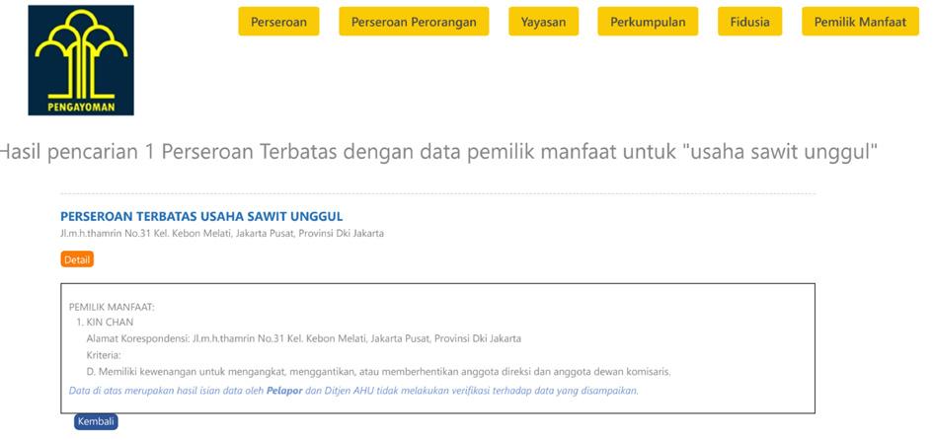This screenshot has height=440, width=933.
Task: Open the Perseroan Perorangan menu
Action: (414, 22)
